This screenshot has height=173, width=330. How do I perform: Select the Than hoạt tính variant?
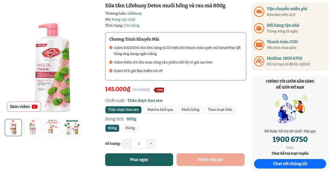220,110
